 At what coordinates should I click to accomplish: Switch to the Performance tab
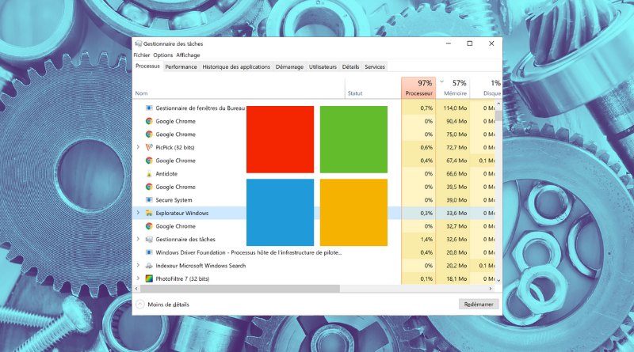point(181,67)
